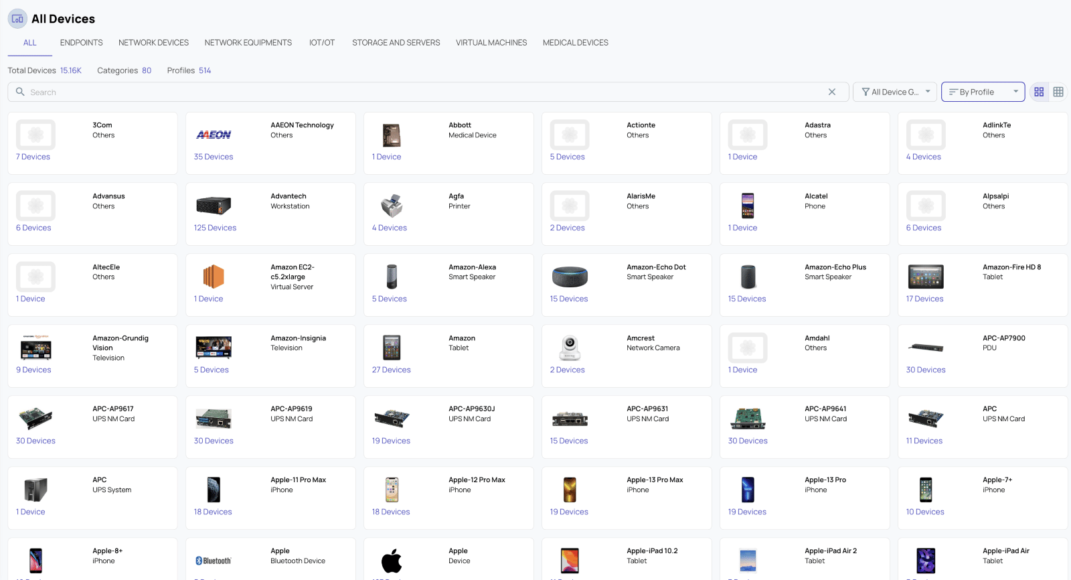Go to the IOT/OT tab
1071x580 pixels.
click(x=322, y=43)
